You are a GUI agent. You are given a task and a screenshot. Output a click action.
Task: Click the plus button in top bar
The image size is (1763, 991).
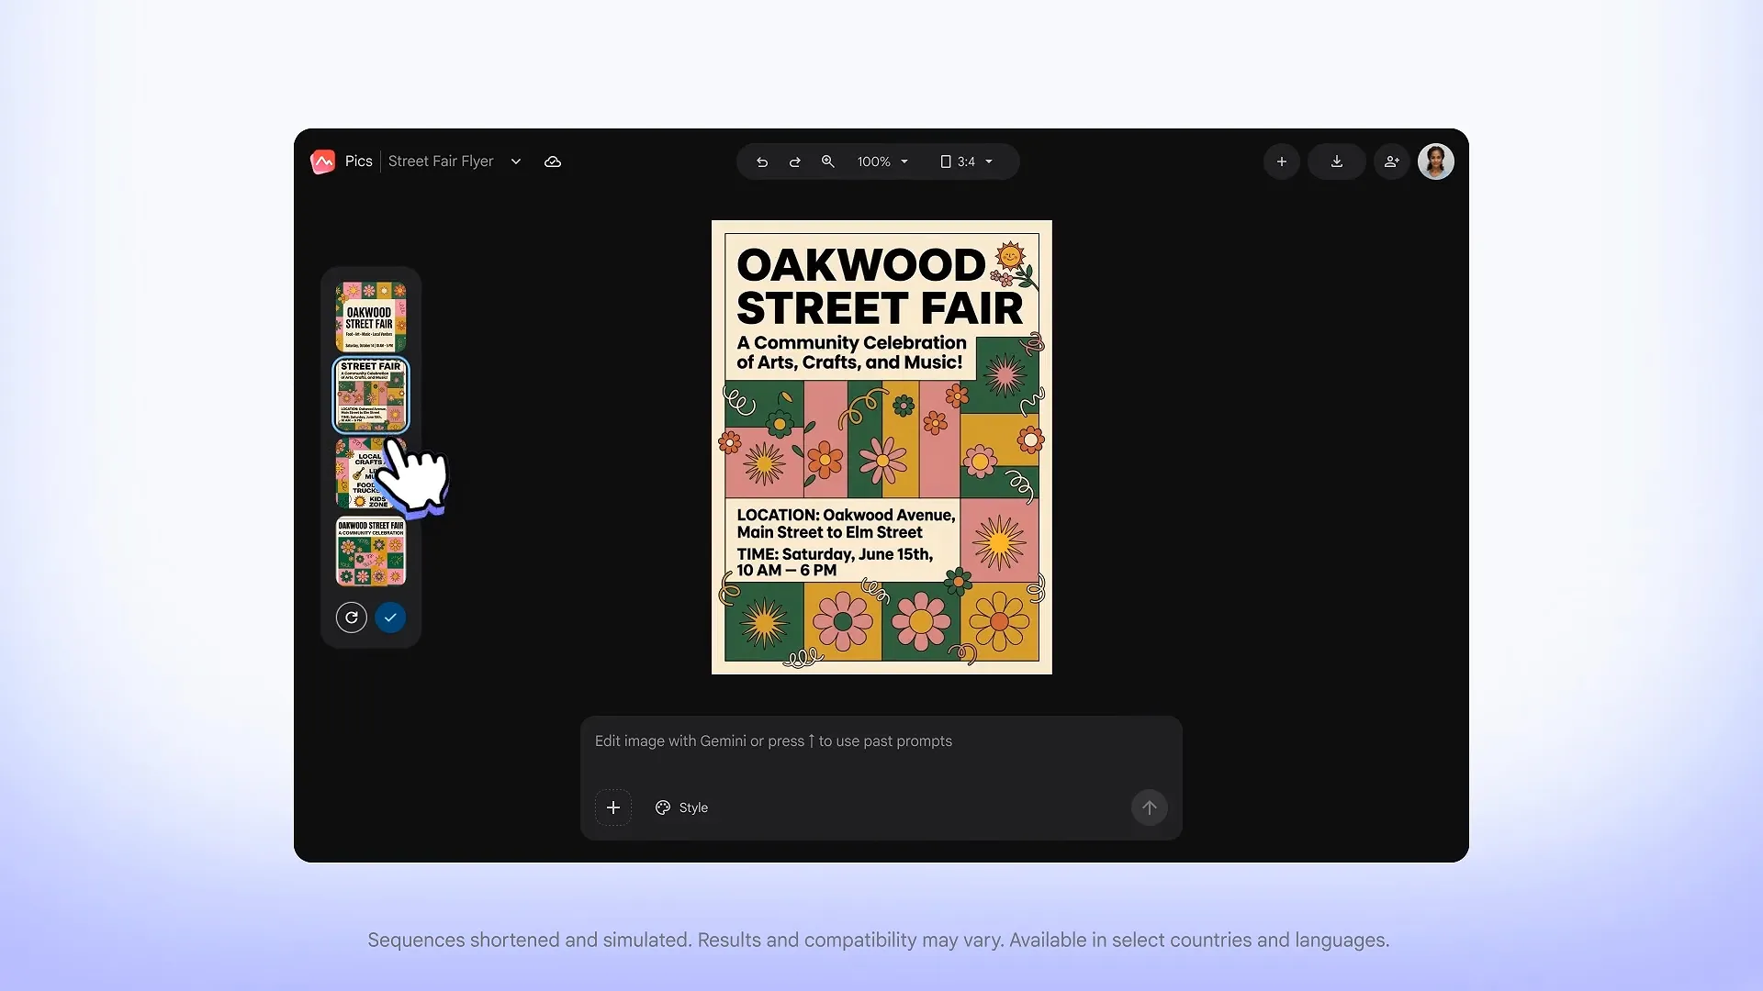[x=1282, y=161]
